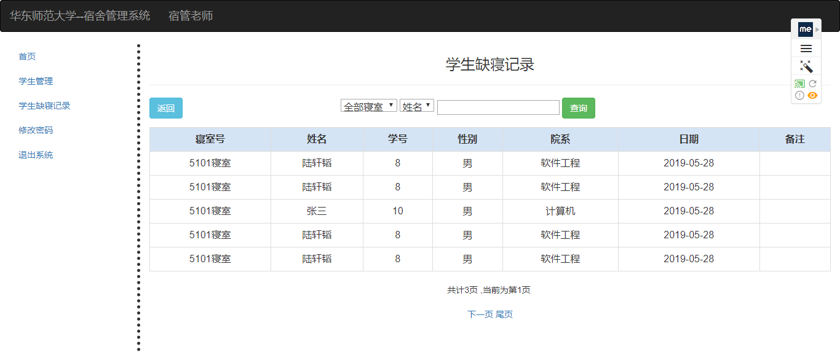Open the 全部寝室 dormitory dropdown
Screen dimensions: 840x358
pyautogui.click(x=368, y=106)
